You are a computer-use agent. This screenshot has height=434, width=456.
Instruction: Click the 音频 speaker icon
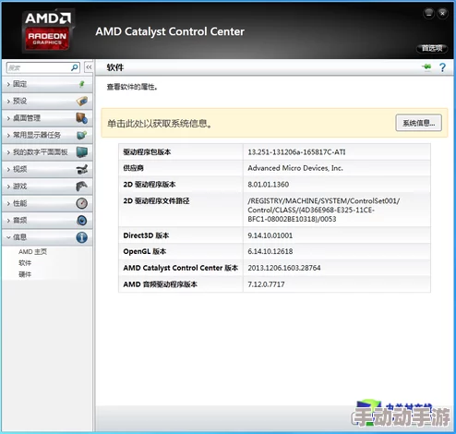[82, 220]
